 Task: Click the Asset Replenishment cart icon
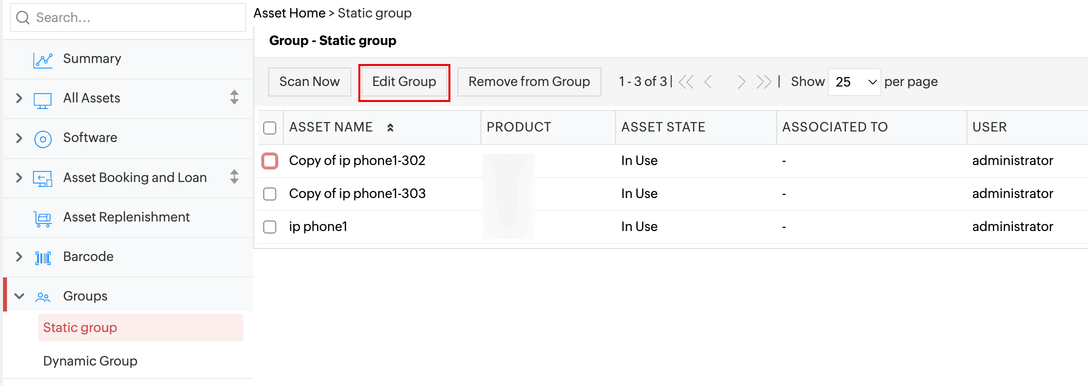point(43,218)
